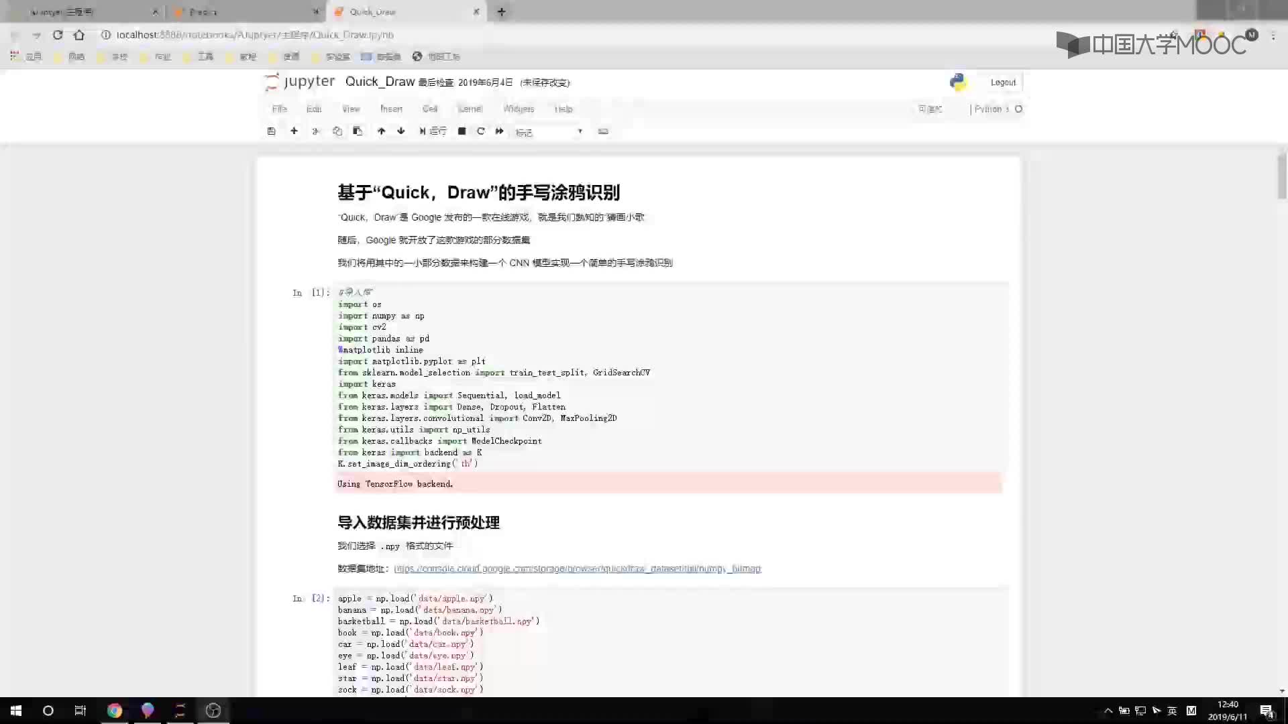This screenshot has height=724, width=1288.
Task: Reload the page with the refresh icon
Action: point(58,35)
